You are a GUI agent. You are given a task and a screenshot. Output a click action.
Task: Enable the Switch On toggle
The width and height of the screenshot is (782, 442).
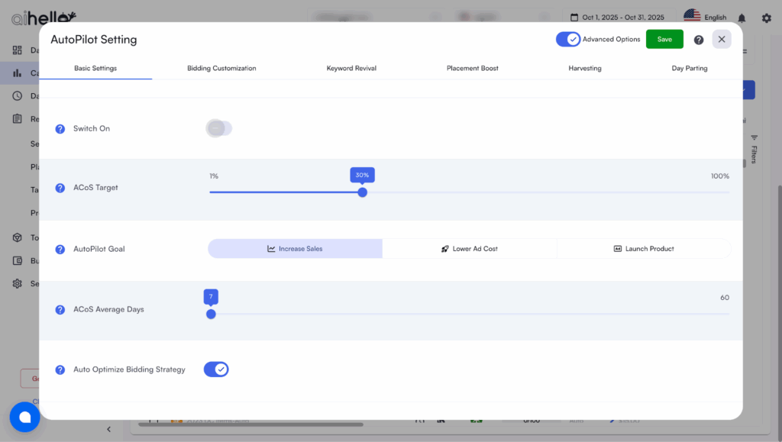coord(218,128)
